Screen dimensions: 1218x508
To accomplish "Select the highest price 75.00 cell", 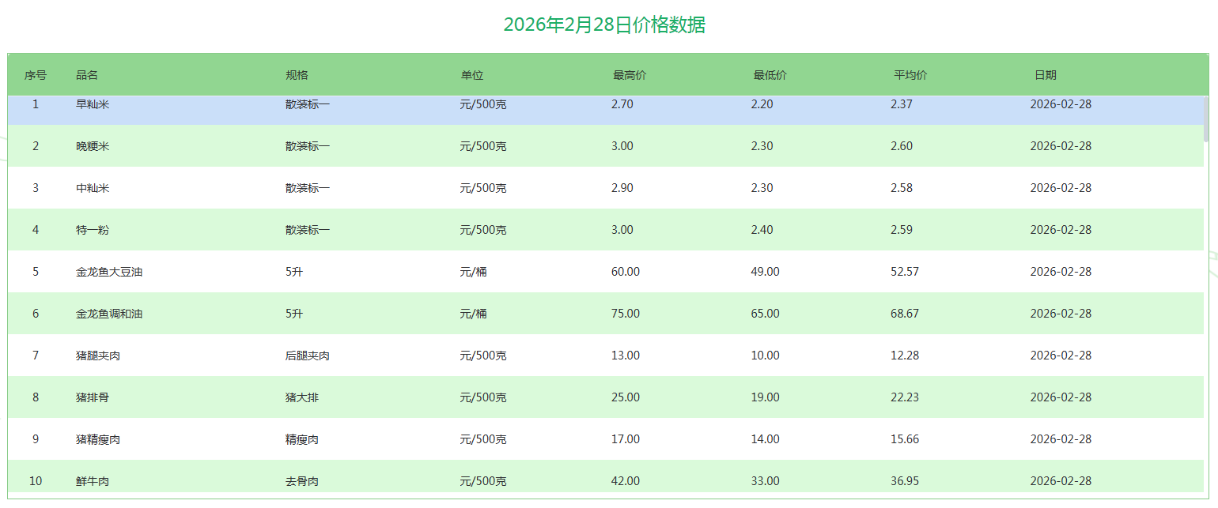I will tap(626, 314).
